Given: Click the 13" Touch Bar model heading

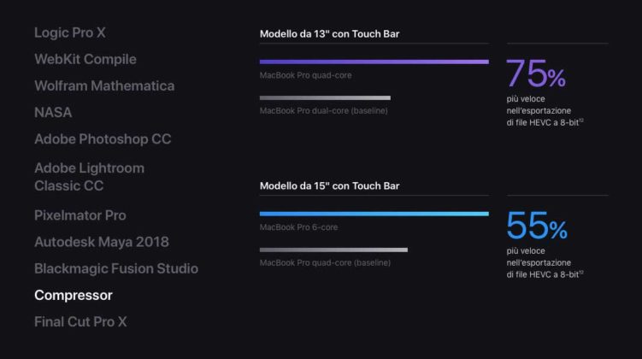Looking at the screenshot, I should tap(329, 34).
